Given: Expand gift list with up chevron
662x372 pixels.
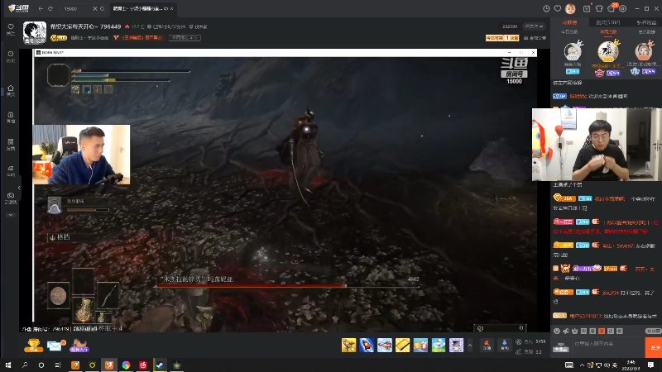Looking at the screenshot, I should point(469,345).
